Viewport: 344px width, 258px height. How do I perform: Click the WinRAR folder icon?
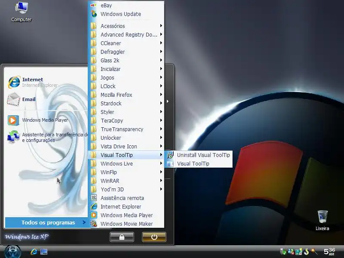(94, 181)
